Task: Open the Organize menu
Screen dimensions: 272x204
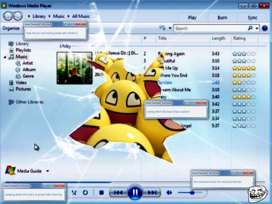Action: pos(11,28)
